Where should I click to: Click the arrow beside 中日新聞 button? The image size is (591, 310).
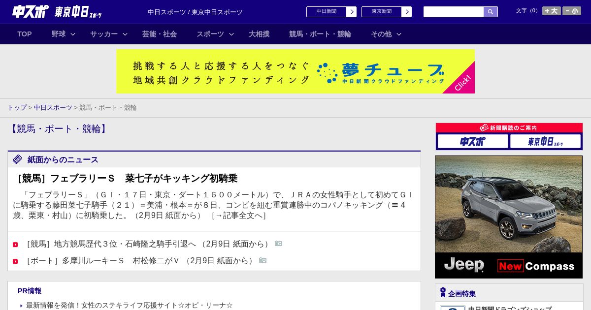coord(351,12)
